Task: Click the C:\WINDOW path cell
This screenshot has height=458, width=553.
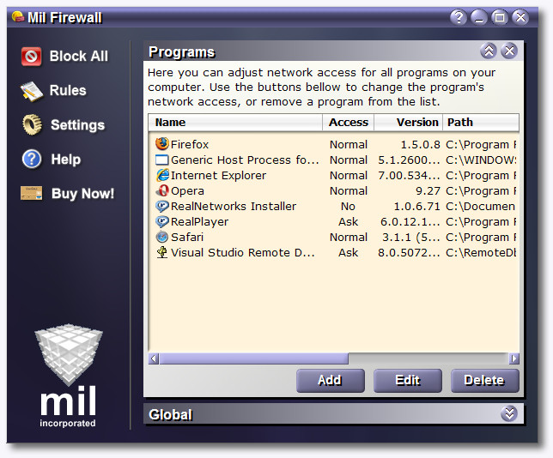Action: tap(481, 160)
